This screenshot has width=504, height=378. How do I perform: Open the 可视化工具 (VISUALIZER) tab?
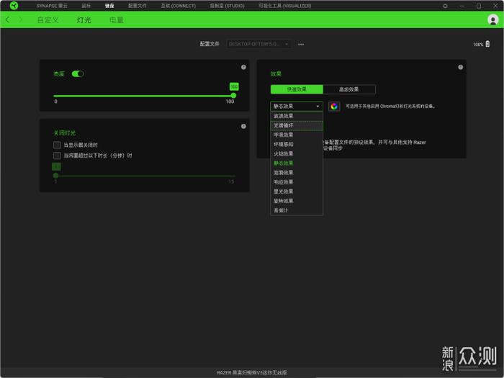click(x=284, y=6)
